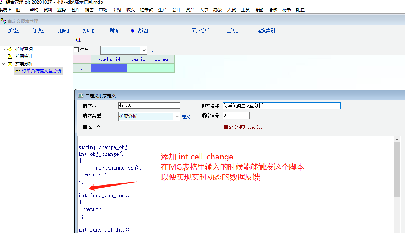Open the 生产 menu in menu bar
405x233 pixels.
point(163,10)
